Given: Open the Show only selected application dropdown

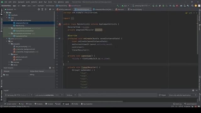Looking at the screenshot, I should point(182,95).
